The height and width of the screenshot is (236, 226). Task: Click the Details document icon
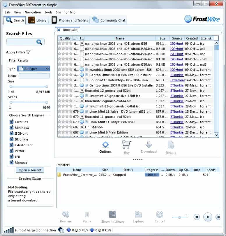pyautogui.click(x=171, y=145)
